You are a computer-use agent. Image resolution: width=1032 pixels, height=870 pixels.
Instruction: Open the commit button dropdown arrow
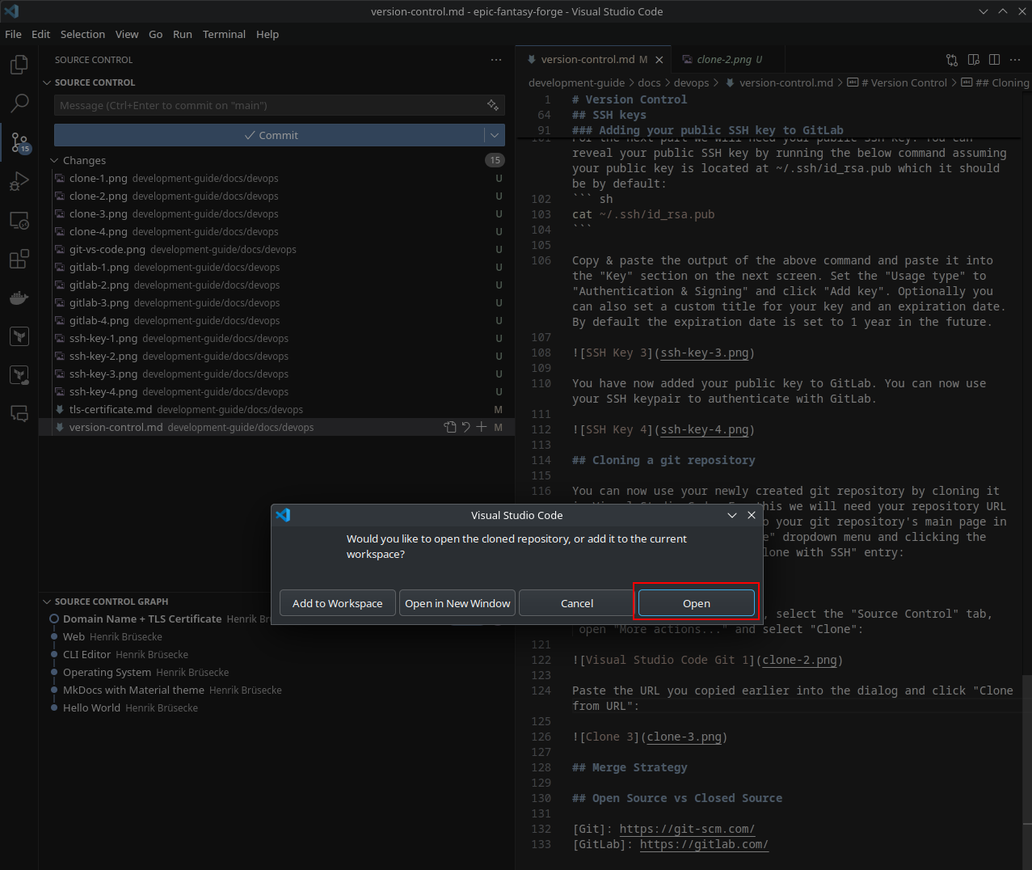495,135
